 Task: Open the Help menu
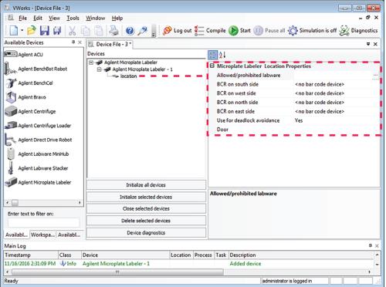point(117,19)
